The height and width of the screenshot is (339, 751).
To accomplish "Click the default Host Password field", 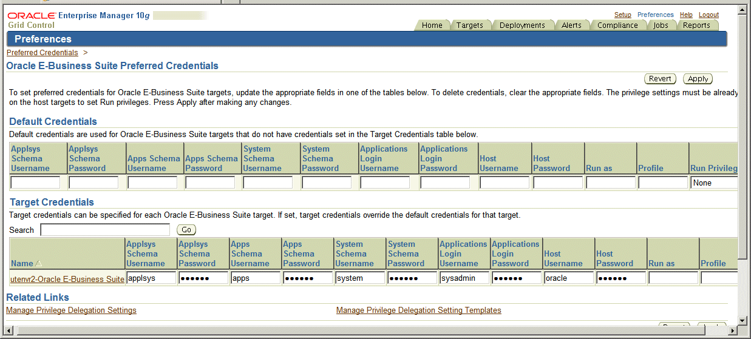I will 558,183.
